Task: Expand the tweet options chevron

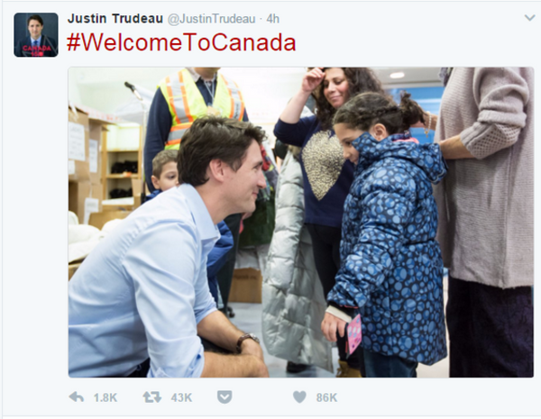Action: (x=529, y=18)
